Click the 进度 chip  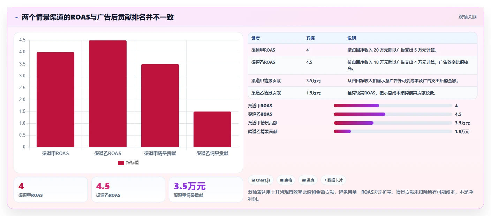point(308,180)
